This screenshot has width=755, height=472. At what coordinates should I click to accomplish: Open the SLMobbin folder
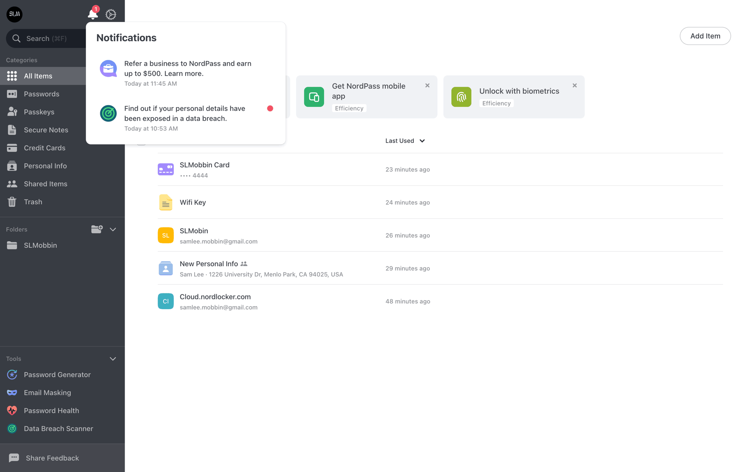tap(62, 245)
